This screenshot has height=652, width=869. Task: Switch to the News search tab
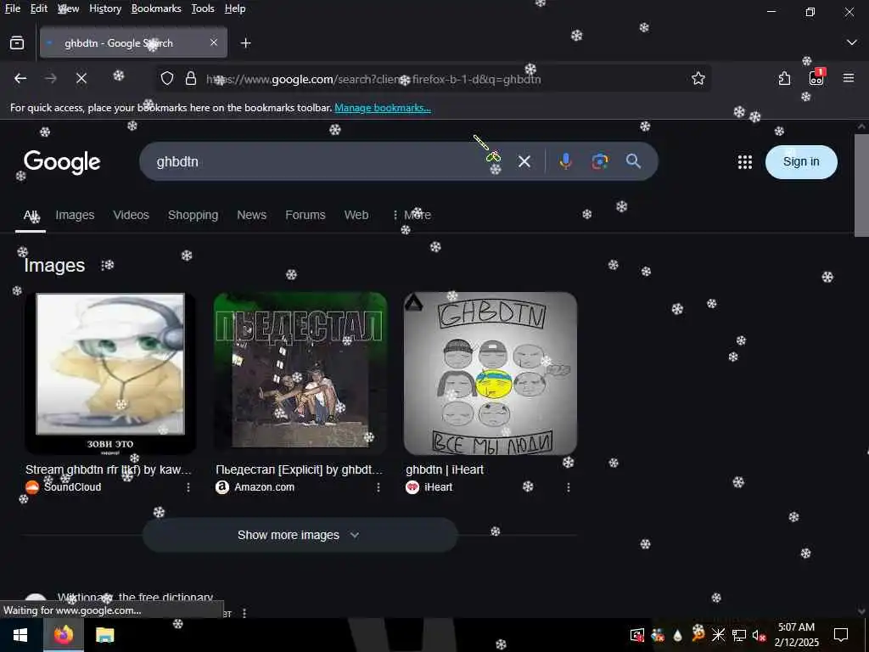(251, 215)
